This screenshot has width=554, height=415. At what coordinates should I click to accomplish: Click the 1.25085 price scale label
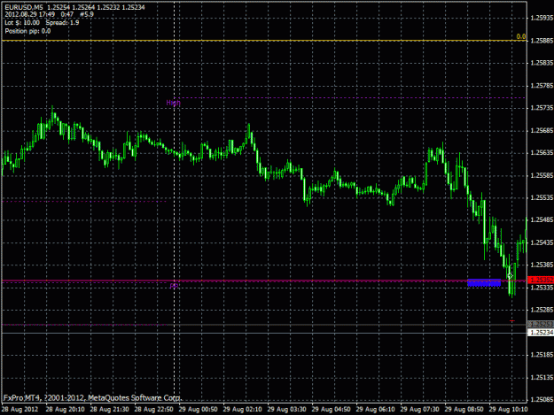click(x=542, y=400)
